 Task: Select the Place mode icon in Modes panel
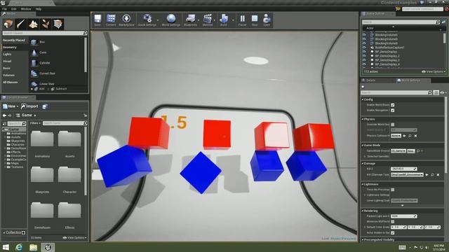(x=8, y=24)
